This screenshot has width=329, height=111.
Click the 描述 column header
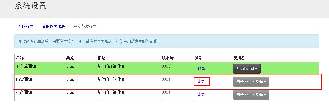point(101,58)
